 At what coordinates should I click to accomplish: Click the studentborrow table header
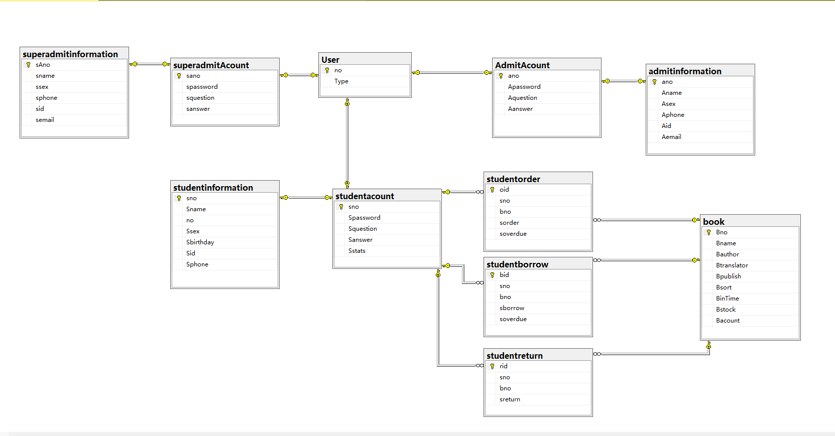[538, 264]
